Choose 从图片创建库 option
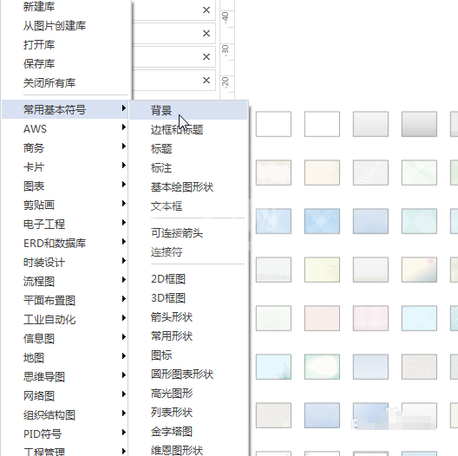458x456 pixels. coord(64,26)
